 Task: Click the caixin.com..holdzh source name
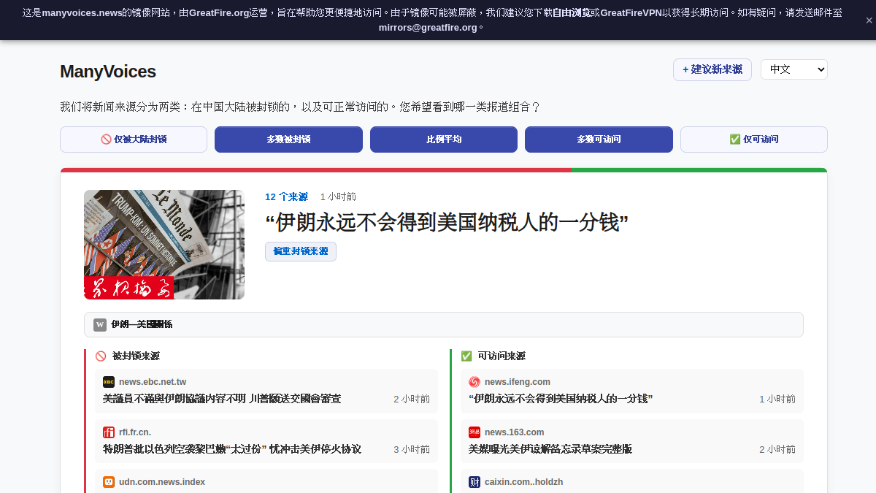point(524,482)
